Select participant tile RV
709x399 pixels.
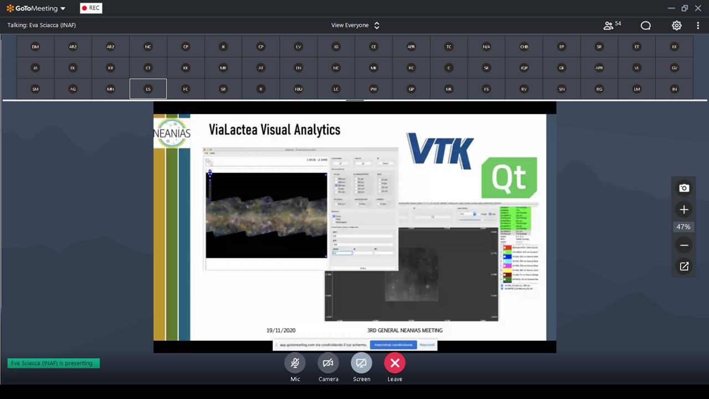[x=524, y=89]
